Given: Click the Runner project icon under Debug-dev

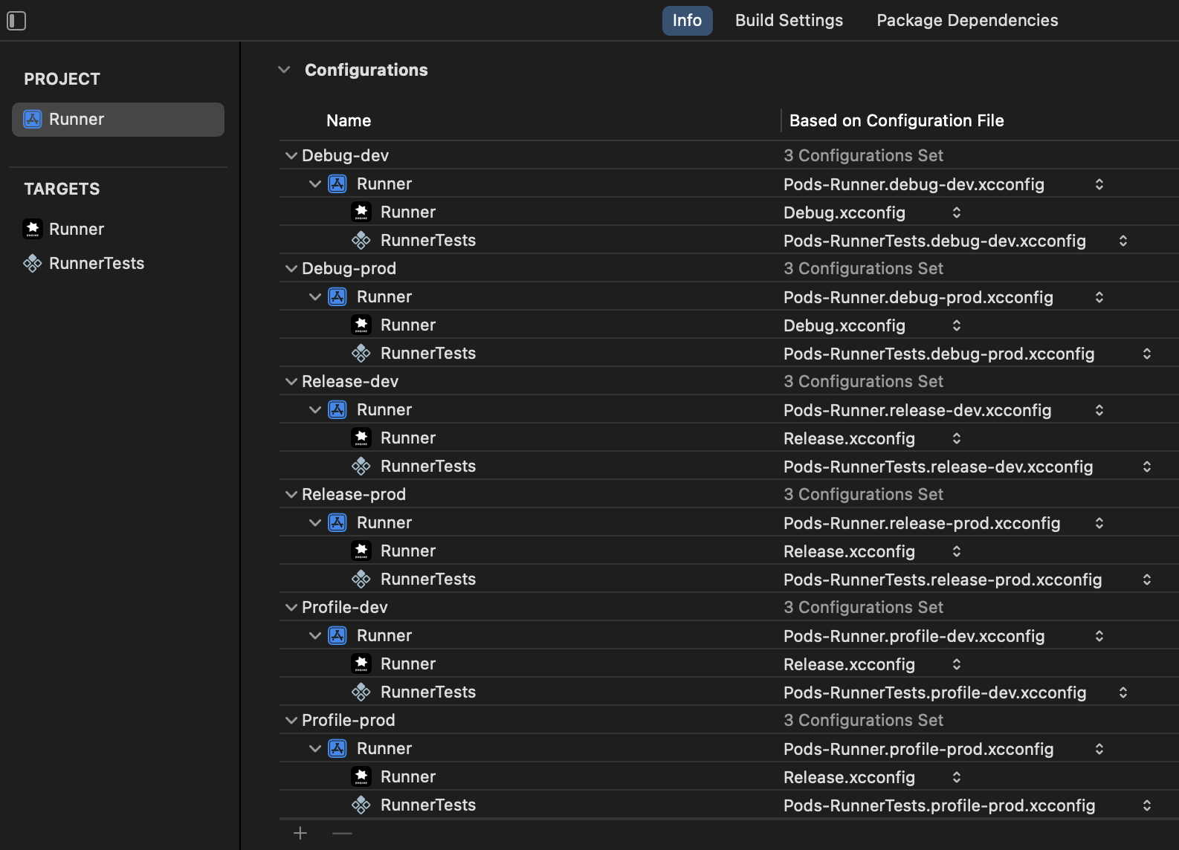Looking at the screenshot, I should pyautogui.click(x=337, y=184).
